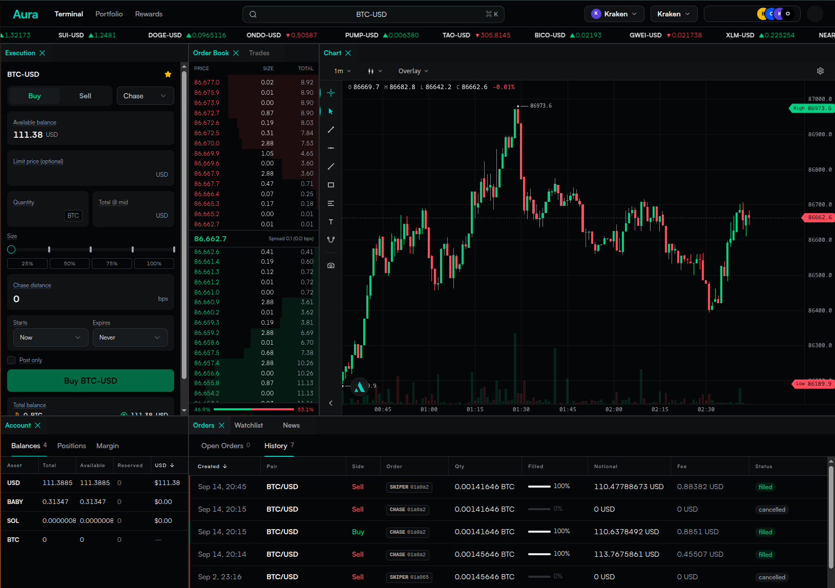Choose the horizontal line tool
The width and height of the screenshot is (835, 588).
click(331, 148)
